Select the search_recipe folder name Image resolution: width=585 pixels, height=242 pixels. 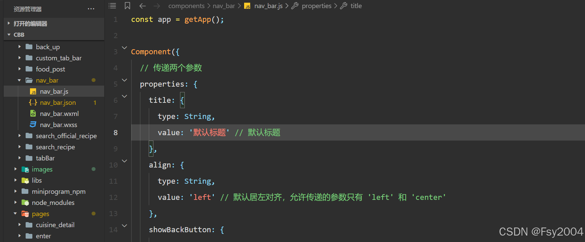tap(55, 147)
